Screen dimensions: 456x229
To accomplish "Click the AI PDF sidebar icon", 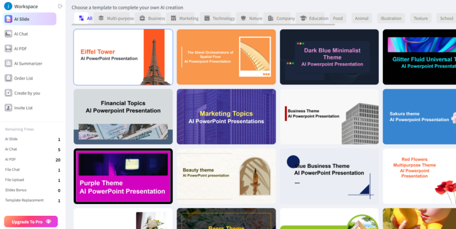I will click(9, 48).
